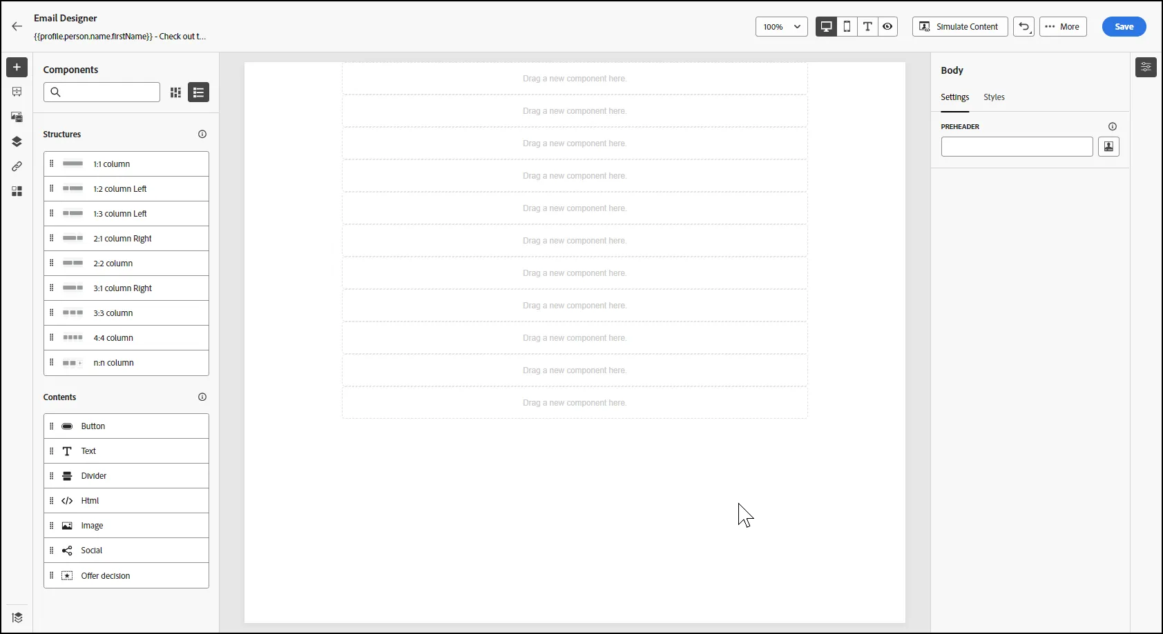Click the Structures section heading
This screenshot has width=1163, height=634.
(62, 135)
